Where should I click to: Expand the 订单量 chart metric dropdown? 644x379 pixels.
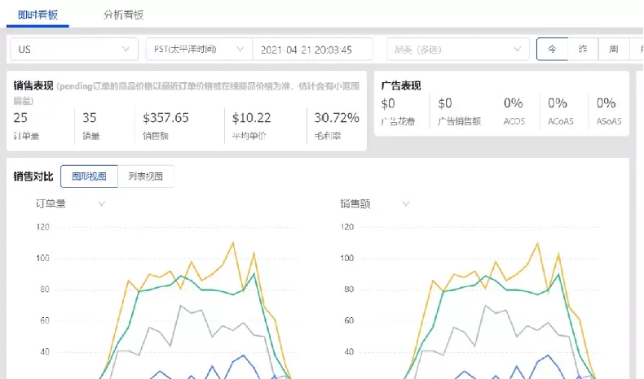(70, 203)
